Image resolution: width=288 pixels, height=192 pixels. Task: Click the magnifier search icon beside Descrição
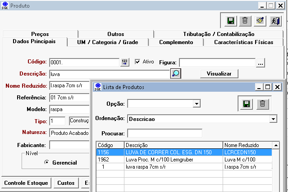(x=176, y=73)
